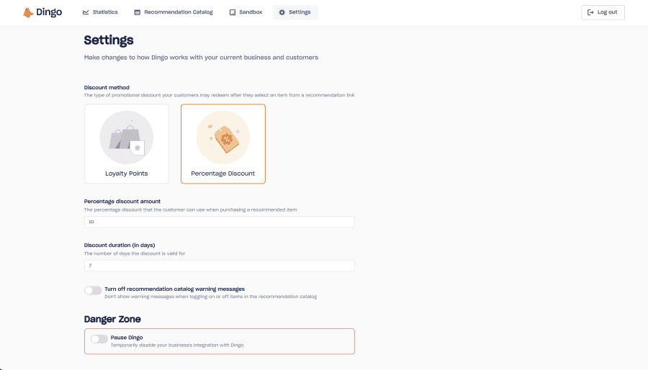648x370 pixels.
Task: Choose the Percentage Discount card label
Action: 223,173
